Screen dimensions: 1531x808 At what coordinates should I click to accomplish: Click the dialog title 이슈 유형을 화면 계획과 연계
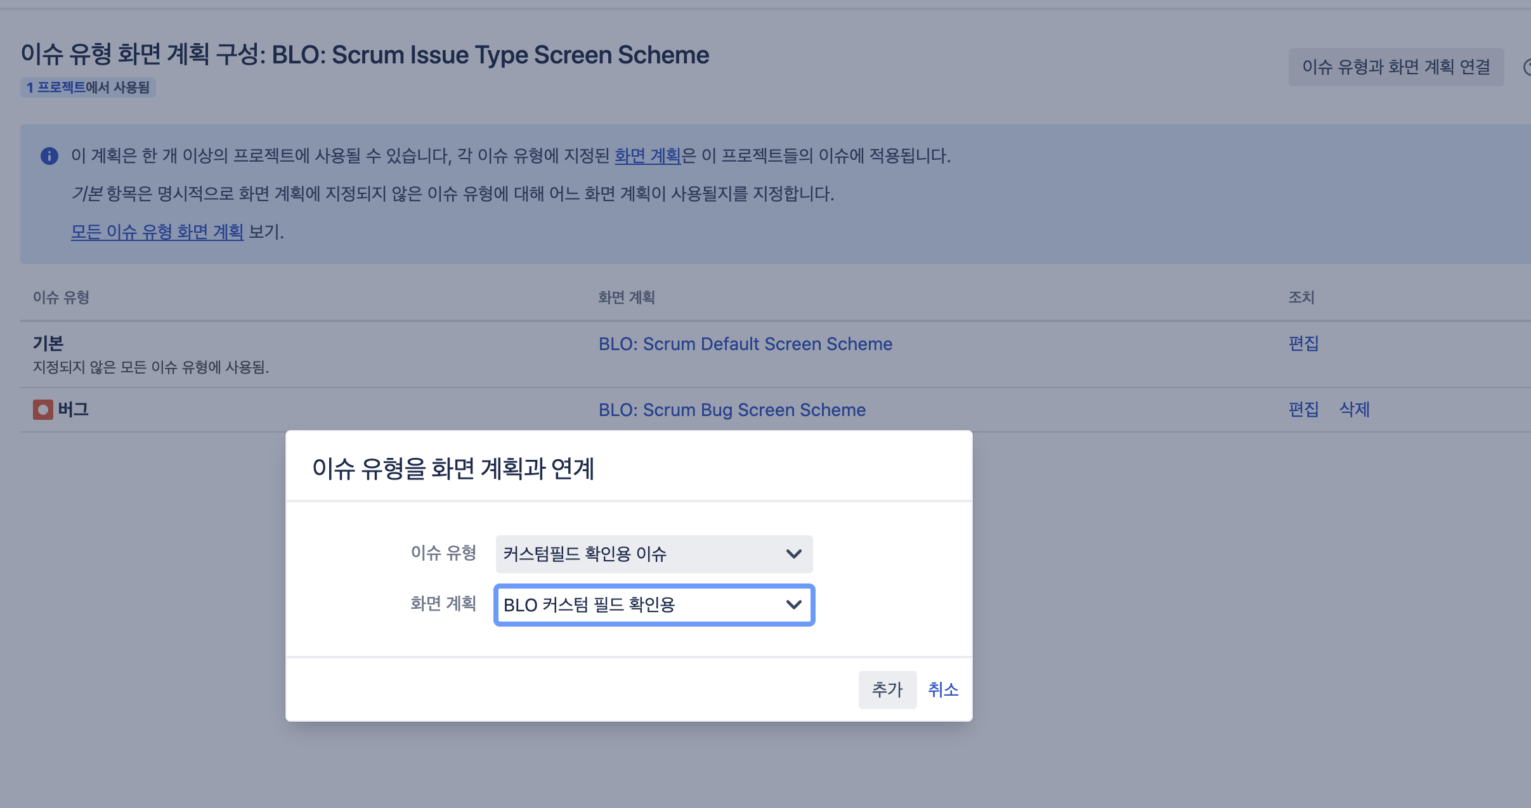pyautogui.click(x=453, y=469)
